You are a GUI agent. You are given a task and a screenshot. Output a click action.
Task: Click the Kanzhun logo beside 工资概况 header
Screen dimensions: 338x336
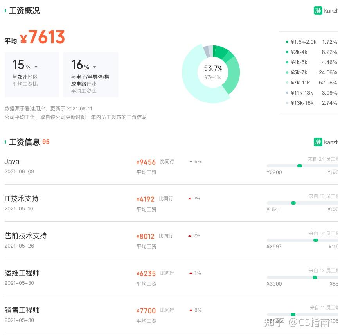pos(318,11)
